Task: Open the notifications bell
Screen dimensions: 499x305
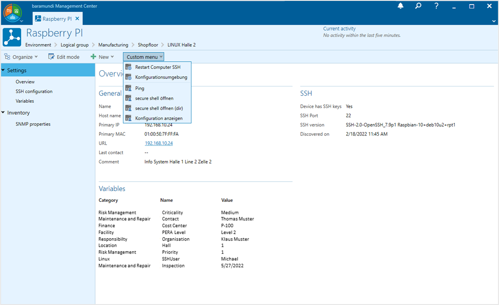Action: (400, 6)
